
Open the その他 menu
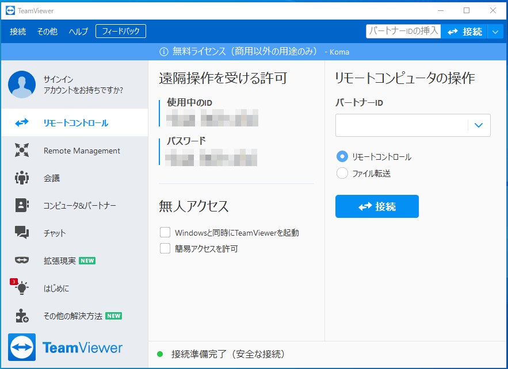[47, 32]
